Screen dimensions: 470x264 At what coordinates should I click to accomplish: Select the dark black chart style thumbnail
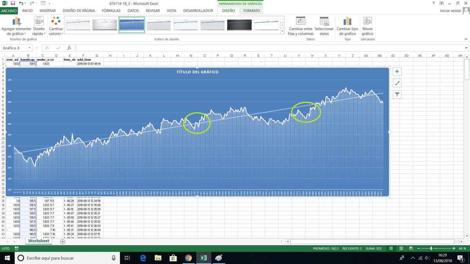(x=239, y=25)
